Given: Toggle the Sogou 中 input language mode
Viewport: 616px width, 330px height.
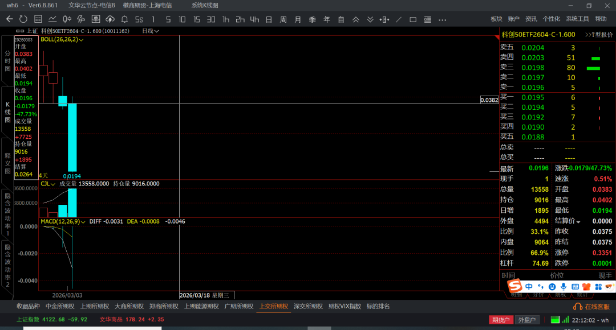Looking at the screenshot, I should (529, 286).
